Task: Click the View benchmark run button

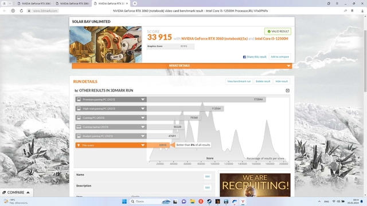Action: [239, 81]
